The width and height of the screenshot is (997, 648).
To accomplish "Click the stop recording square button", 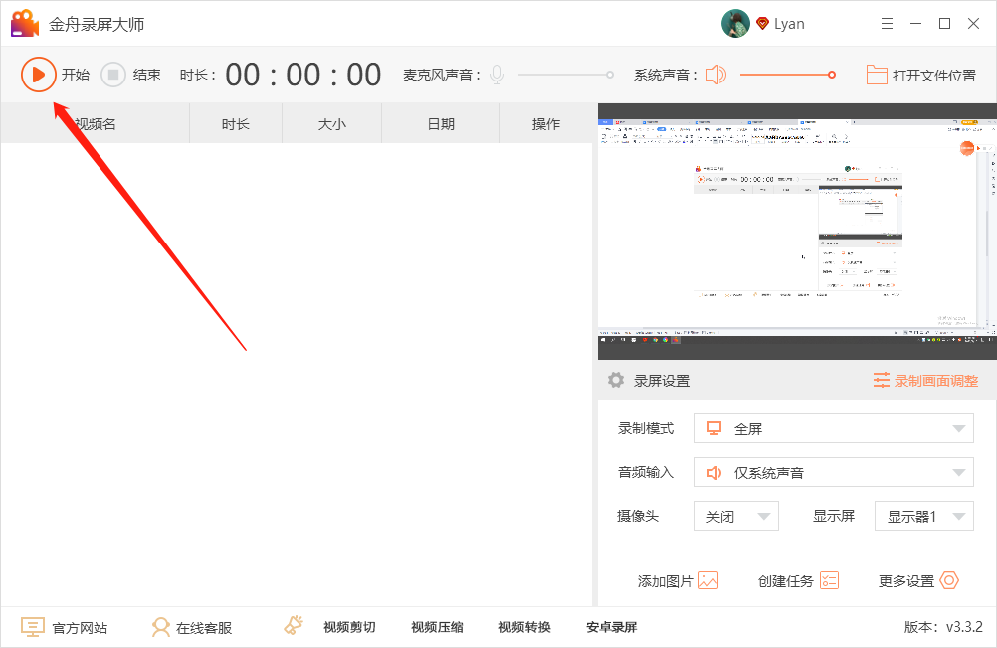I will [113, 75].
